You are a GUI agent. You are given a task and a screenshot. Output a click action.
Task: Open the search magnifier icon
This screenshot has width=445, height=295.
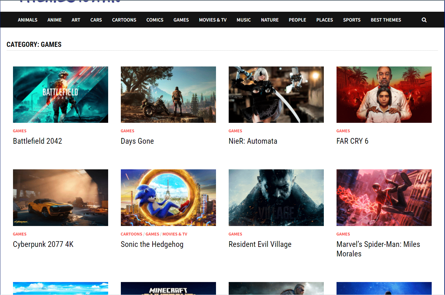[x=424, y=20]
